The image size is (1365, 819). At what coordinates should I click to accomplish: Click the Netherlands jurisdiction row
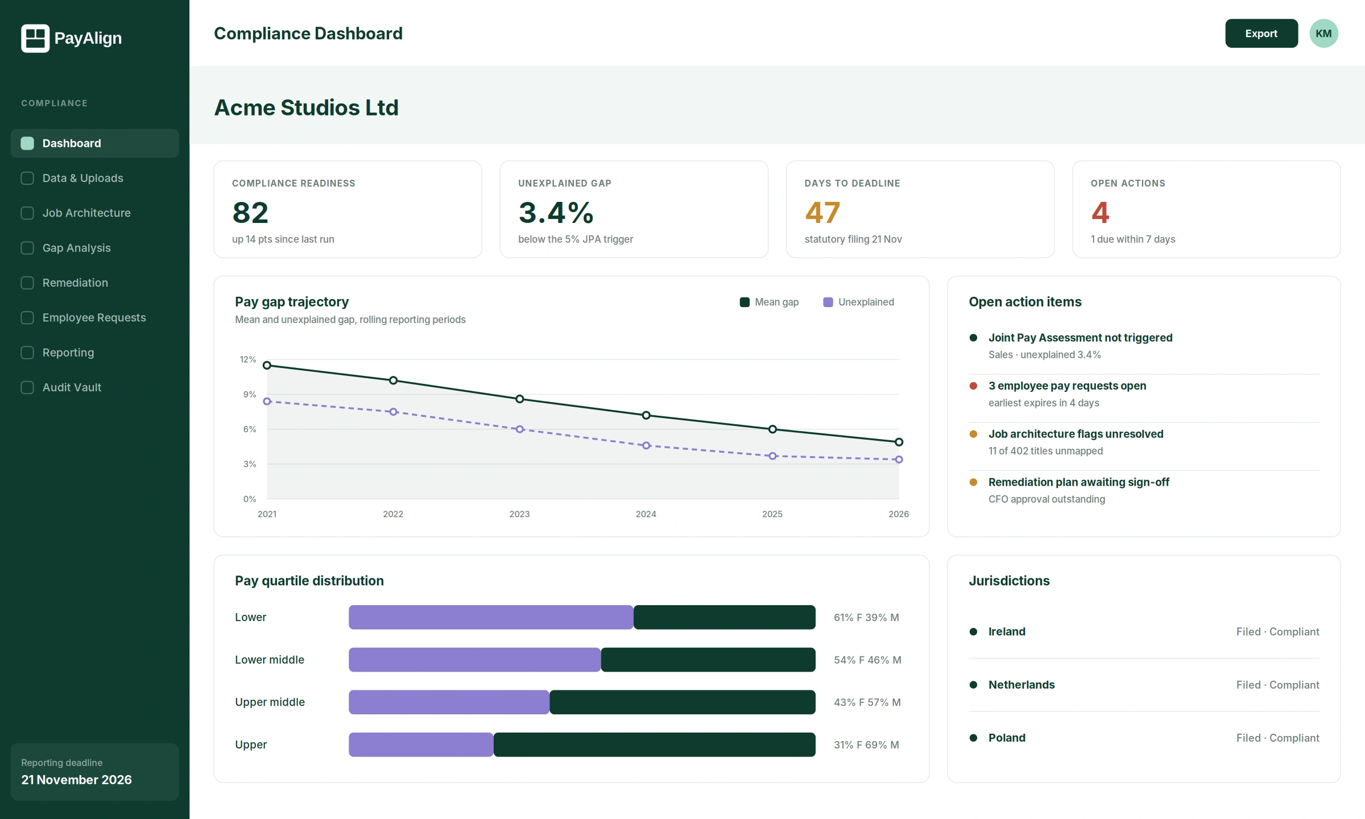tap(1144, 685)
